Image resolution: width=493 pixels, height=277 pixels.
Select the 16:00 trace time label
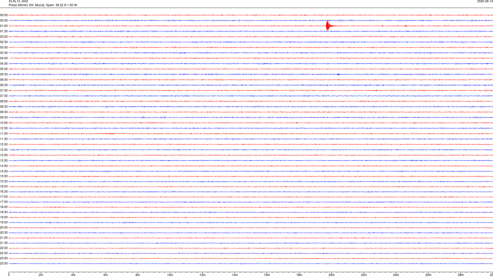tap(4, 186)
